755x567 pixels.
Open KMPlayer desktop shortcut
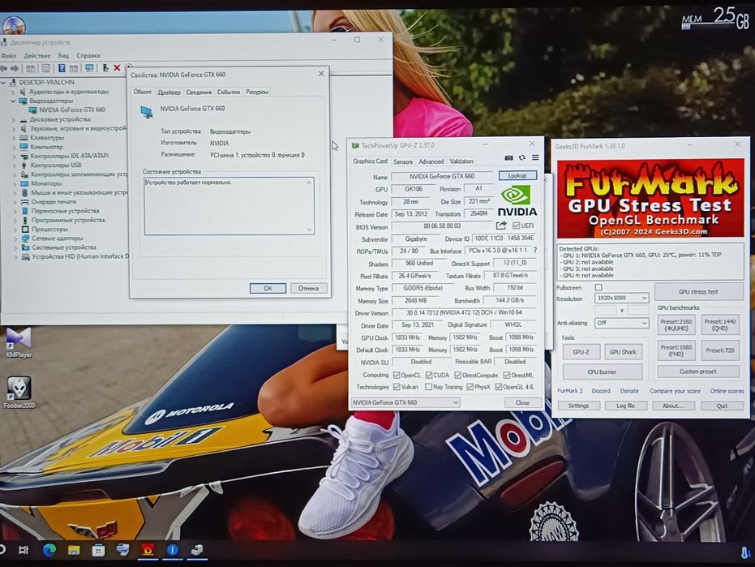(19, 342)
